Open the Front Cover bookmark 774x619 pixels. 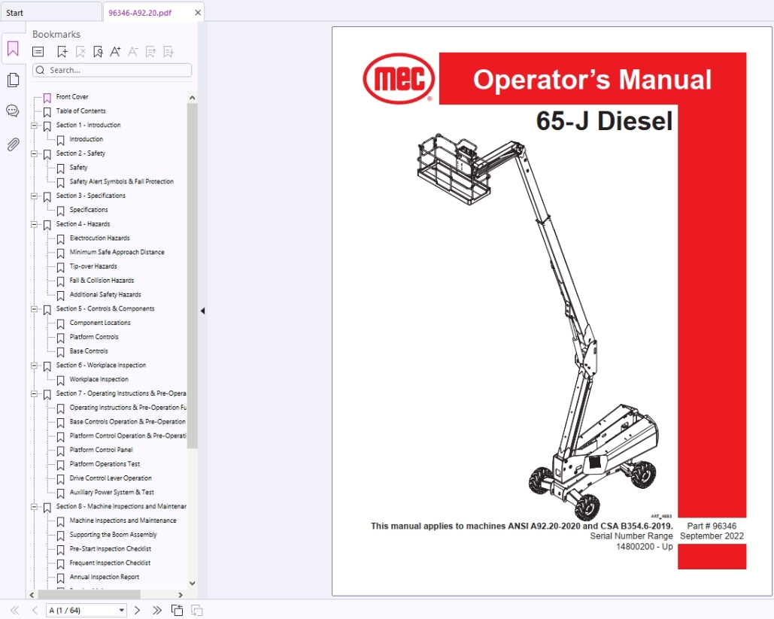72,97
